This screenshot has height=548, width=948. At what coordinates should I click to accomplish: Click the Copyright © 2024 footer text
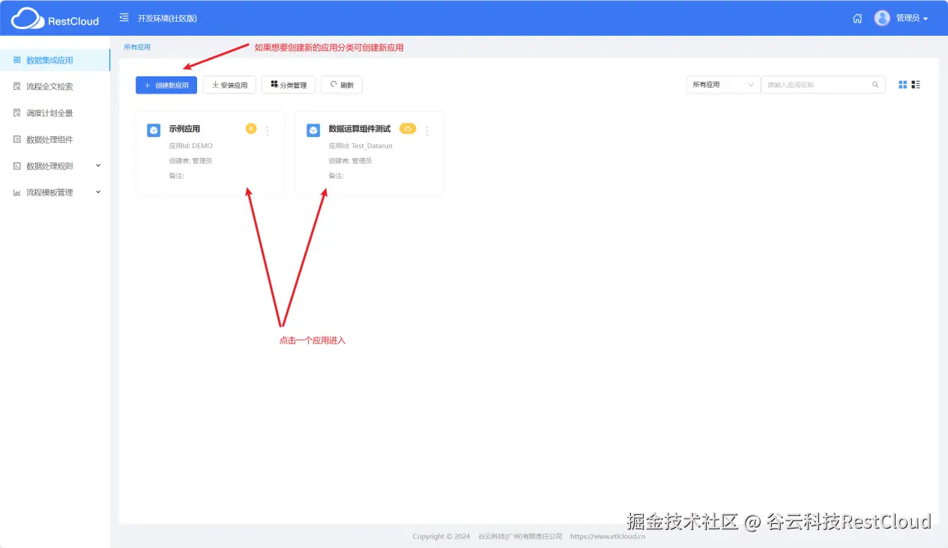pos(441,536)
